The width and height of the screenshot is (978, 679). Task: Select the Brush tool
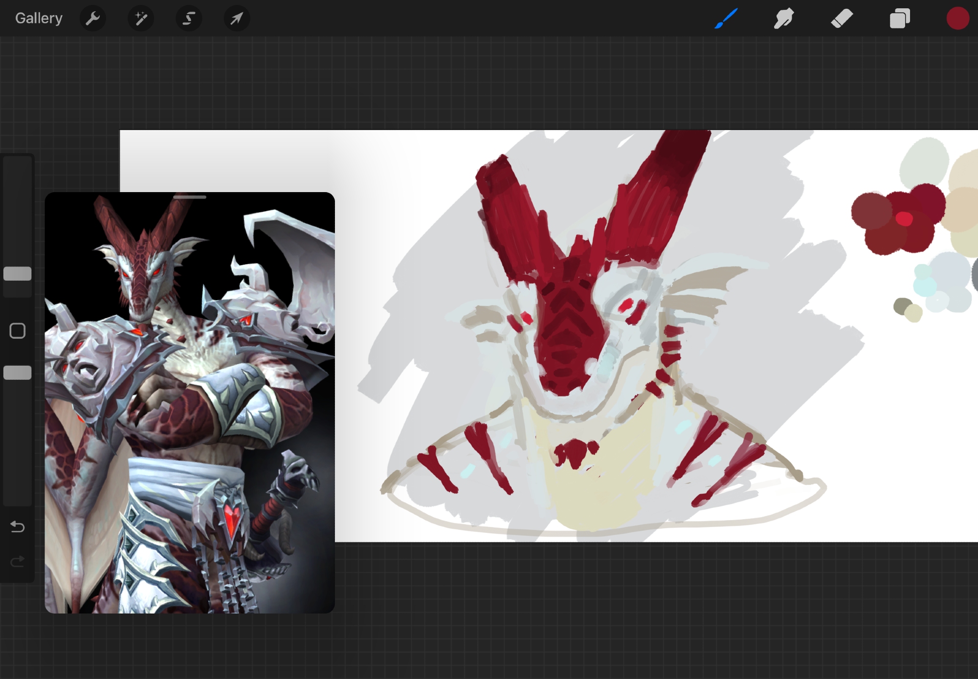click(726, 19)
